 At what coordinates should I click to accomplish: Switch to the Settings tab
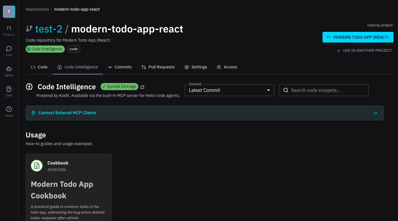196,67
